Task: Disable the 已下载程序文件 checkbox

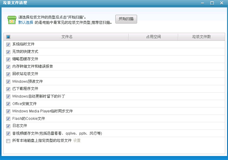Action: pos(8,89)
